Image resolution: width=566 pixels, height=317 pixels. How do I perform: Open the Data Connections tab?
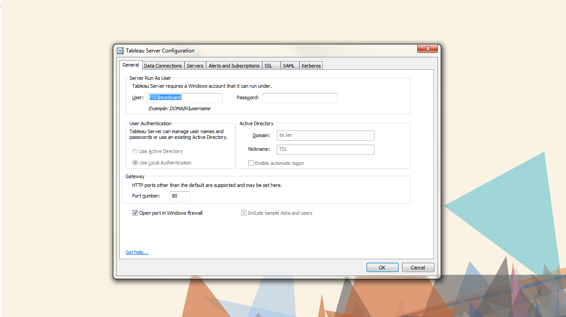coord(163,66)
